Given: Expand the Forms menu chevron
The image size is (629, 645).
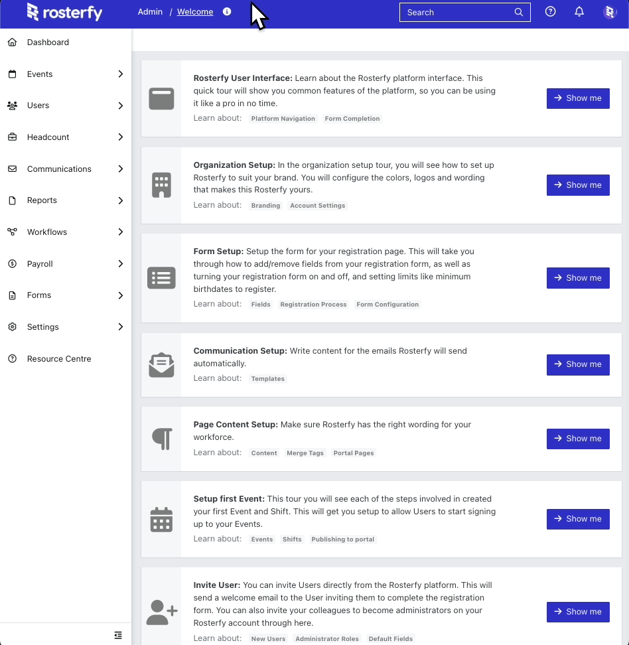Looking at the screenshot, I should 121,295.
